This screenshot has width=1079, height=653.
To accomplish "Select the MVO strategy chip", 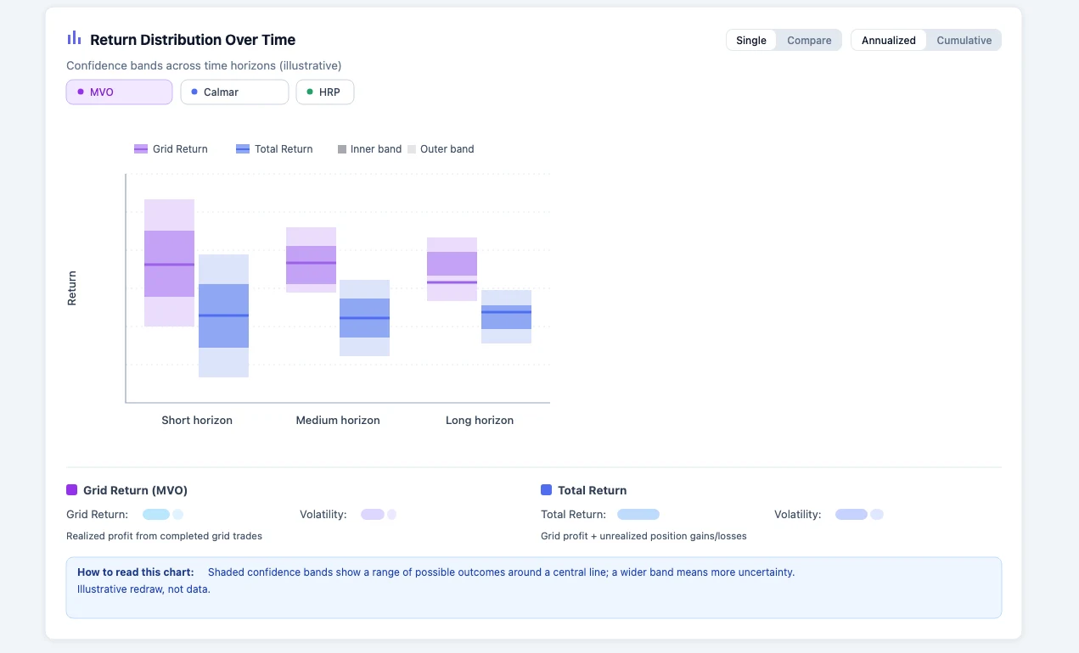I will point(119,92).
